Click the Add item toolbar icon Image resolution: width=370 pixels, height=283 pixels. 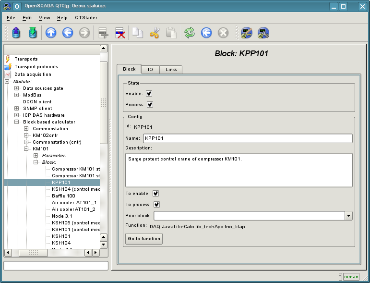(x=103, y=33)
